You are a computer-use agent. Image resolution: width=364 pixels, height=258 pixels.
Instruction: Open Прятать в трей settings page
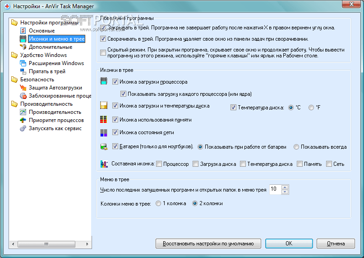tap(47, 71)
